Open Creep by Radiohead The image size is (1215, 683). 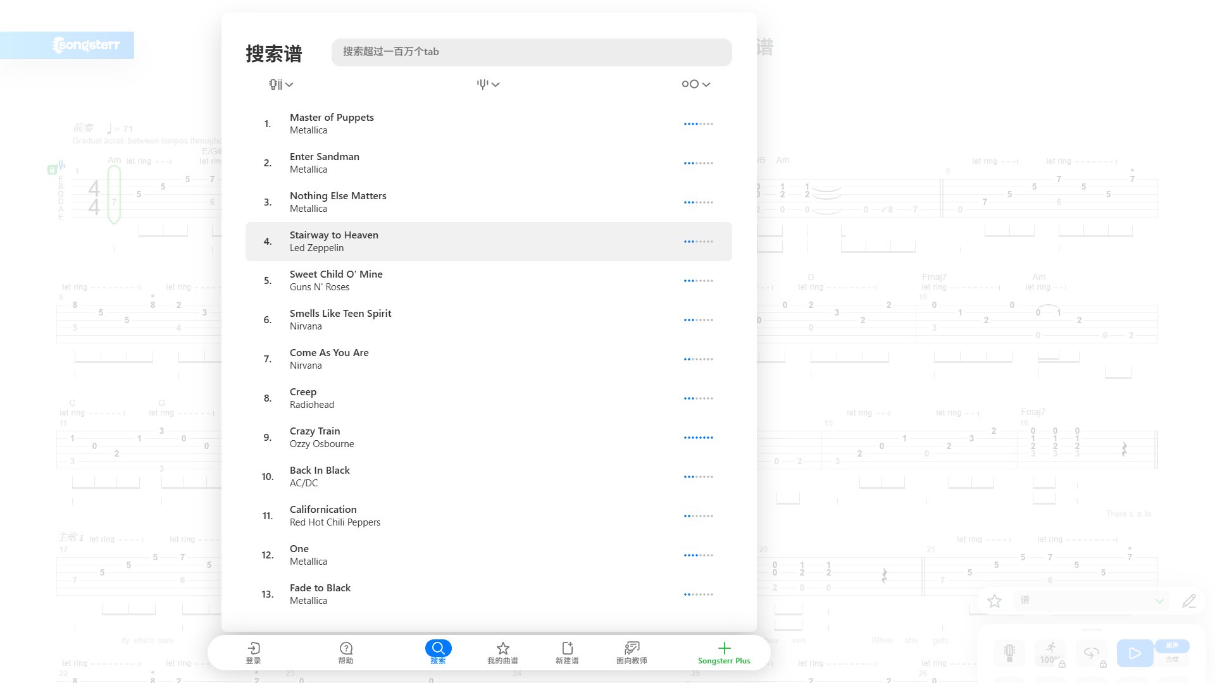click(x=489, y=398)
